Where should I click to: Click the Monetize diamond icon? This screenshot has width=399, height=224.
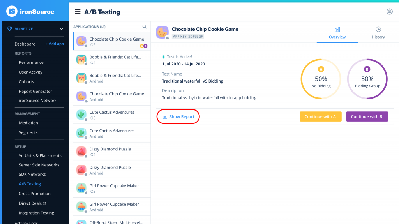pyautogui.click(x=9, y=29)
